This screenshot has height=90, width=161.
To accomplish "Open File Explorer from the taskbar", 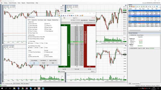I will coord(14,88).
